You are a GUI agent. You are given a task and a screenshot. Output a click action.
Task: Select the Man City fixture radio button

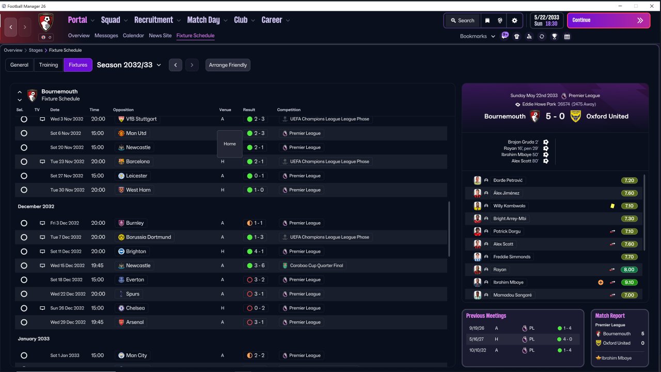click(x=24, y=355)
